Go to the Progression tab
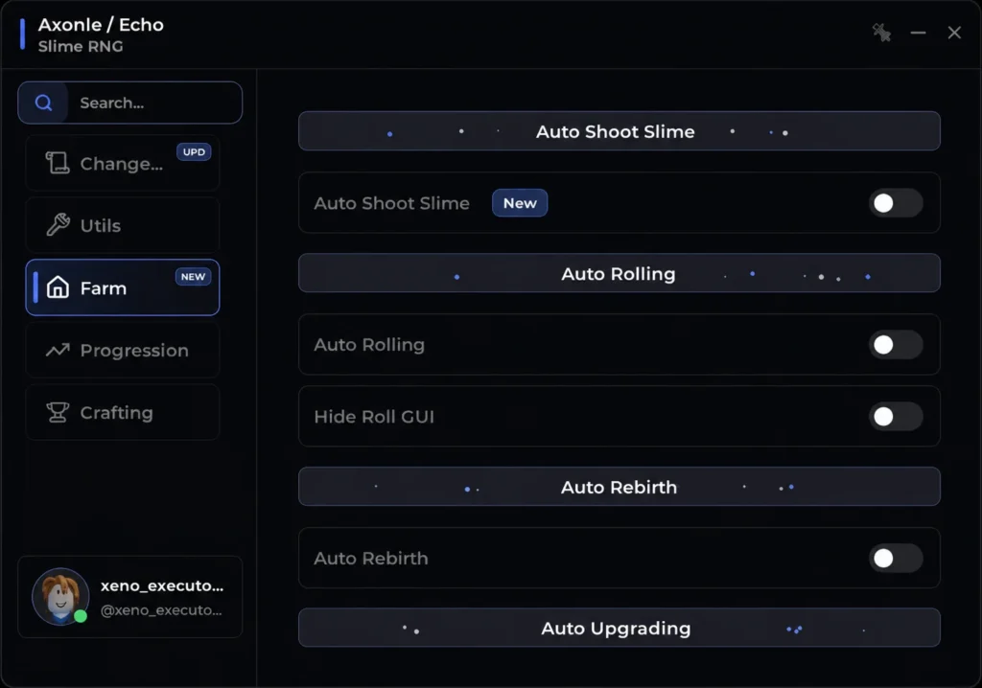This screenshot has height=688, width=982. click(122, 350)
